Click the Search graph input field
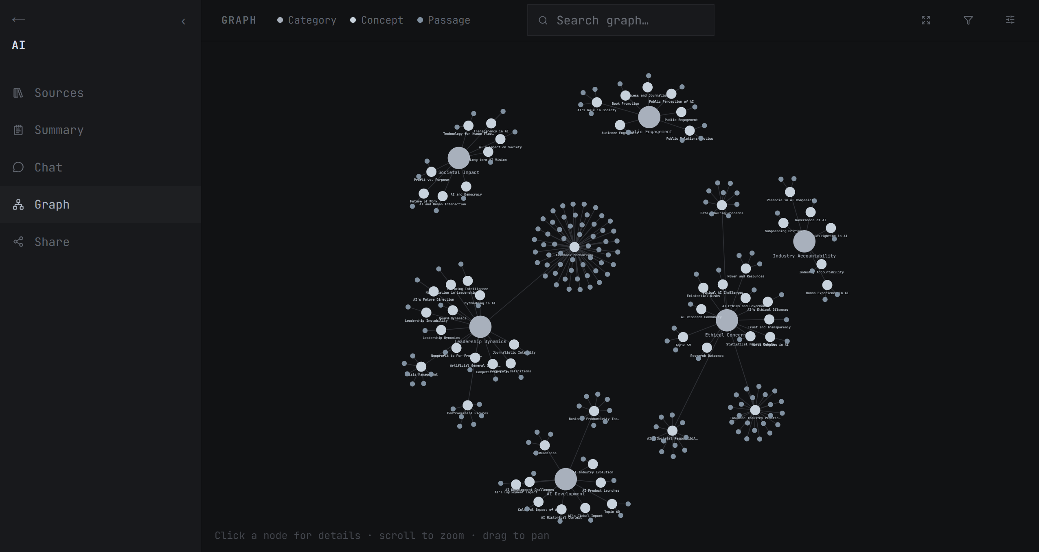Screen dimensions: 1039x552 click(x=620, y=20)
